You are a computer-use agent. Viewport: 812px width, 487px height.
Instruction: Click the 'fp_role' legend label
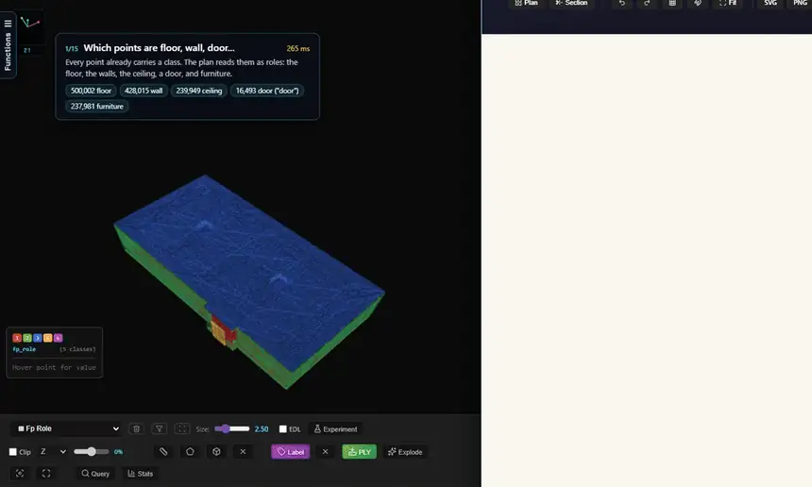(x=24, y=349)
